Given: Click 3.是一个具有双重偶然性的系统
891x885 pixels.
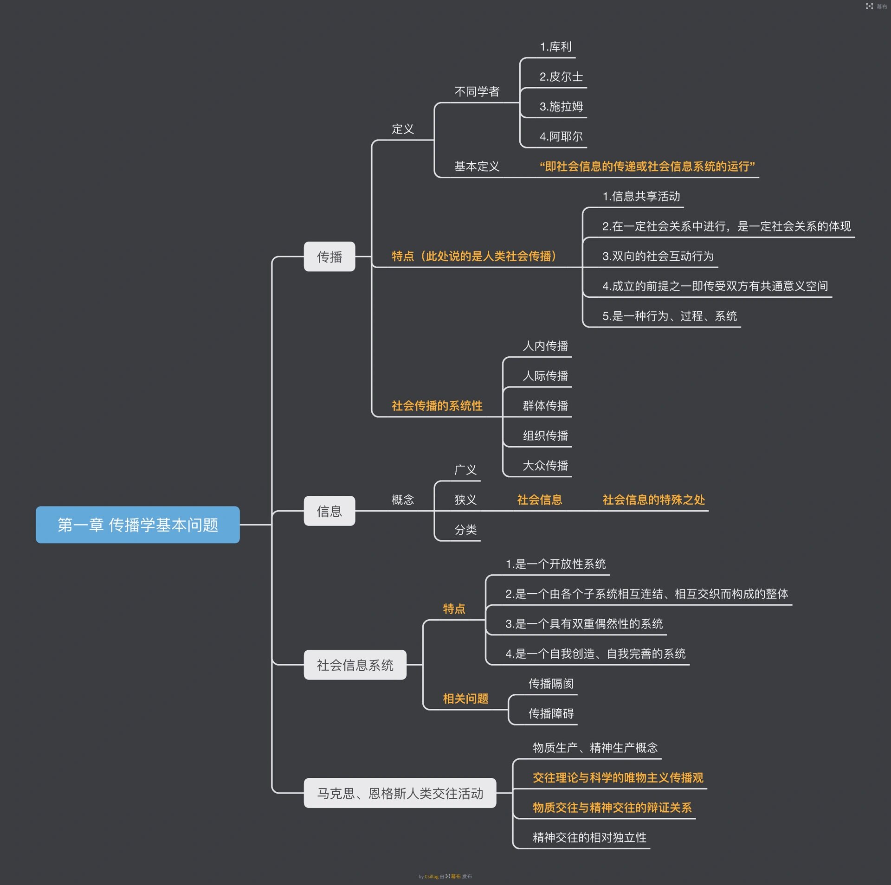Looking at the screenshot, I should coord(584,624).
